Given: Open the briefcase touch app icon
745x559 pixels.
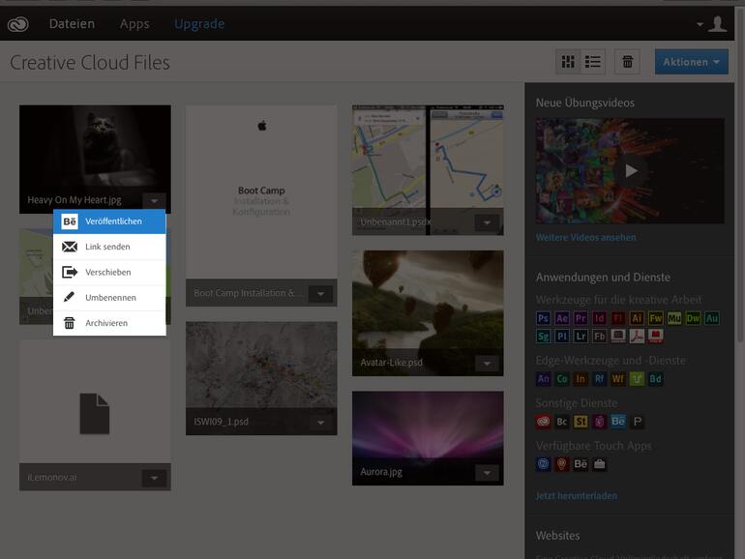Looking at the screenshot, I should [599, 464].
